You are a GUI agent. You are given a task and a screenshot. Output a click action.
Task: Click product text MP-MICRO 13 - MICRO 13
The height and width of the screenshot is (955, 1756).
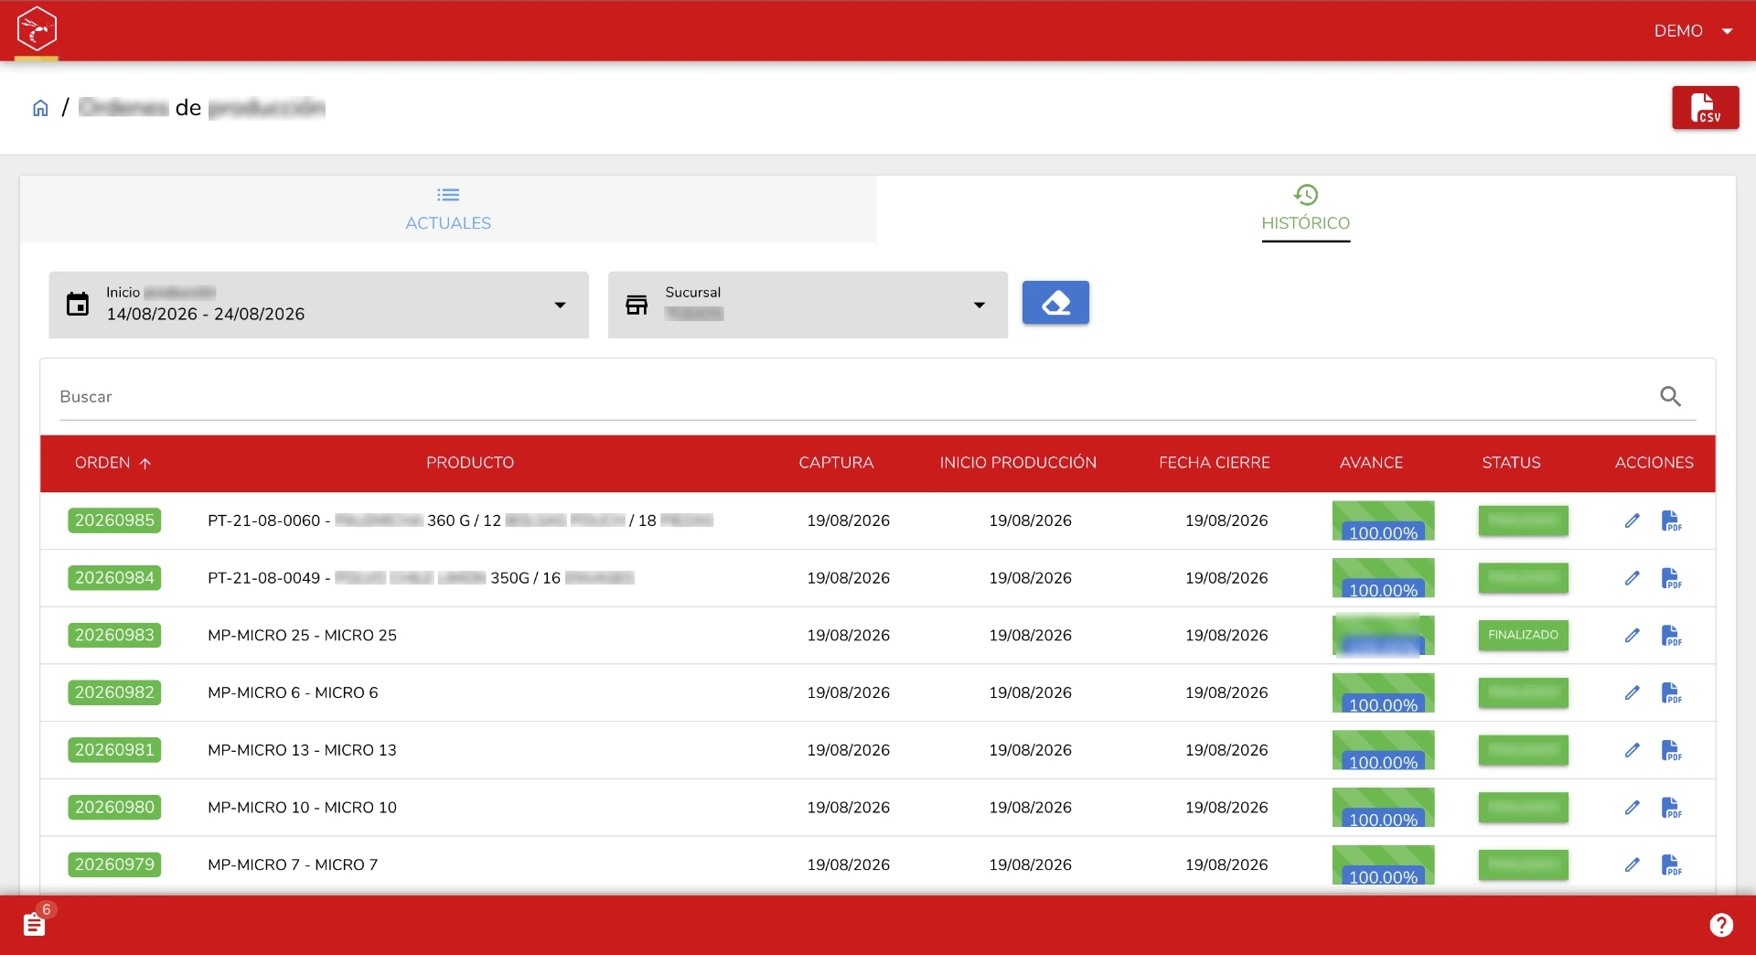(302, 750)
